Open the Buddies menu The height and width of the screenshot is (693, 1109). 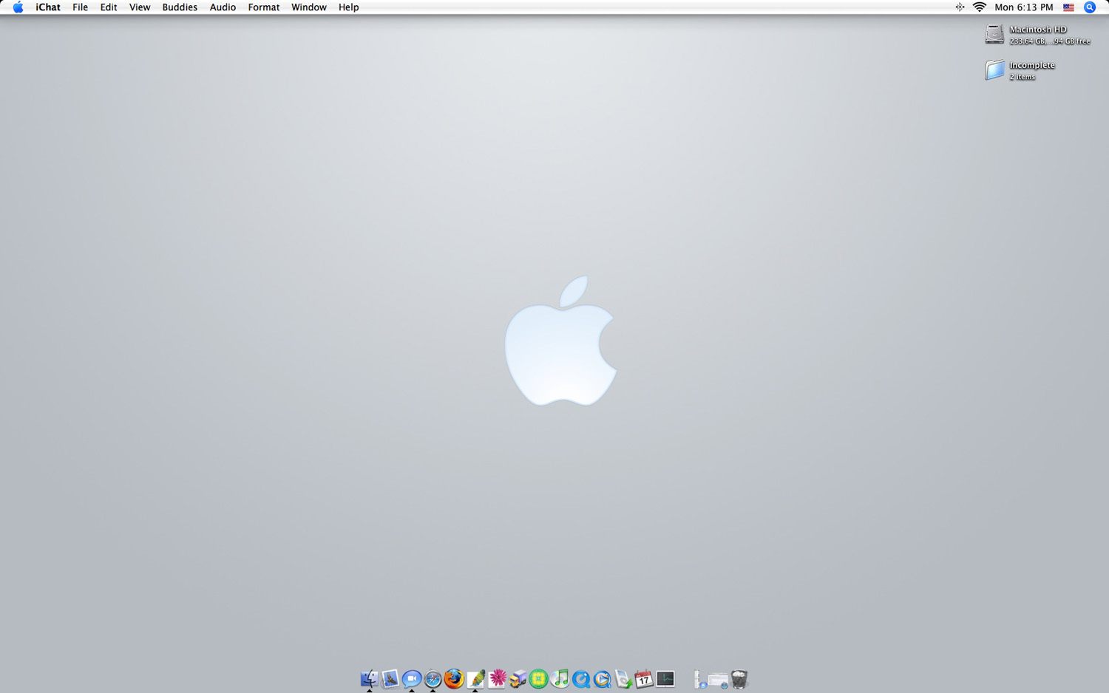click(180, 7)
